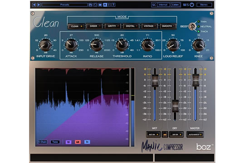
Task: Toggle the WET ON button
Action: point(153,134)
